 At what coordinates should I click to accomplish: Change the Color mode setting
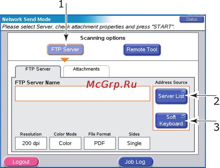[65, 143]
